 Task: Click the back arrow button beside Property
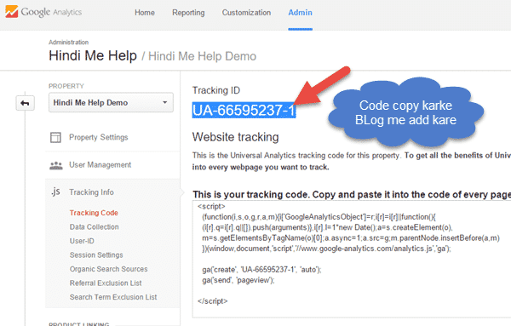pos(25,103)
